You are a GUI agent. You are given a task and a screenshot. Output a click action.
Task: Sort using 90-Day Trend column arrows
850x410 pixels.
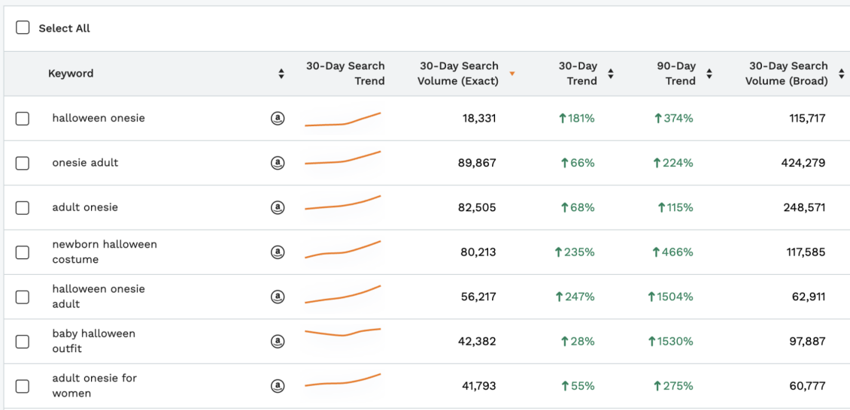(x=709, y=74)
